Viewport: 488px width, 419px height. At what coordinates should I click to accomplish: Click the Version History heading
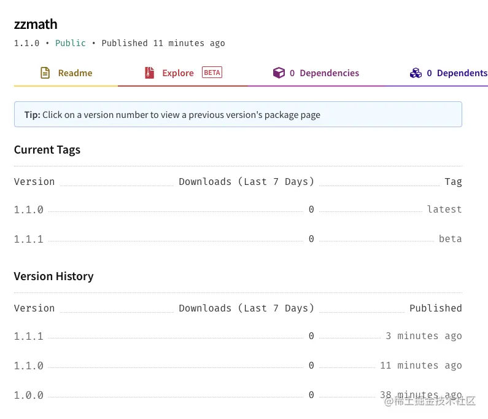click(x=54, y=276)
